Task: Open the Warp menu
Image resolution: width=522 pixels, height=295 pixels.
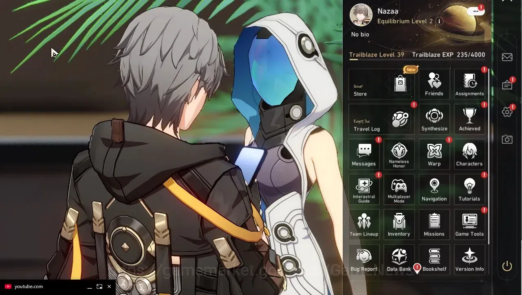Action: pos(434,154)
